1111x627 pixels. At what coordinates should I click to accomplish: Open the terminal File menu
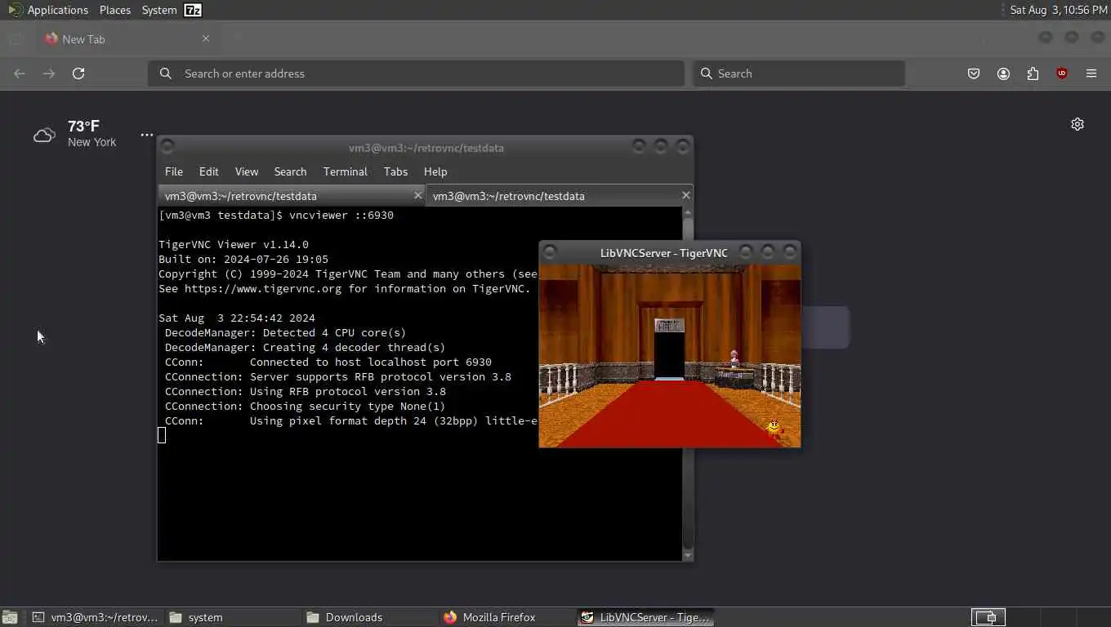pos(174,171)
